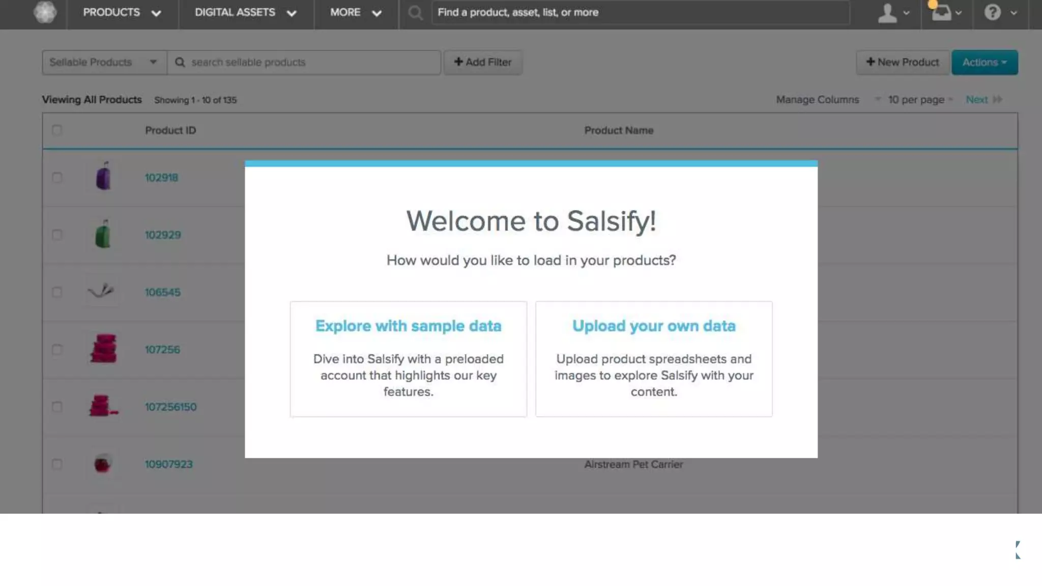Open the DIGITAL ASSETS menu

(245, 13)
